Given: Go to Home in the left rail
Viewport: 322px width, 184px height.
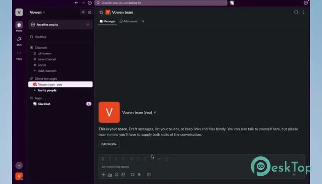Looking at the screenshot, I should click(19, 27).
